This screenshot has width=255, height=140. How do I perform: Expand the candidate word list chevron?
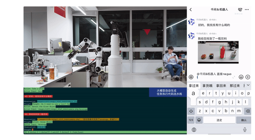[x=248, y=85]
